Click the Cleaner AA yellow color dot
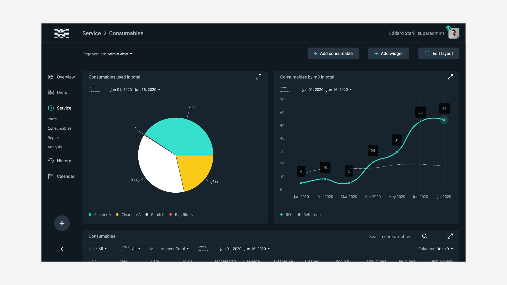This screenshot has height=285, width=507. 117,215
